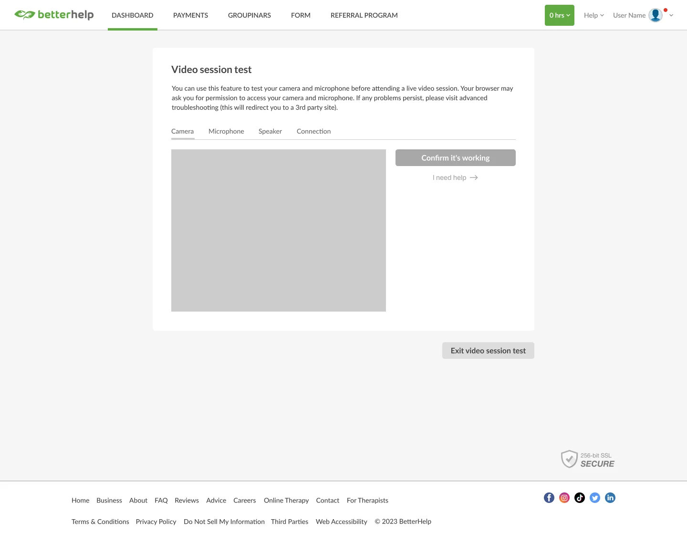Select the Camera tab
The width and height of the screenshot is (687, 533).
point(183,131)
